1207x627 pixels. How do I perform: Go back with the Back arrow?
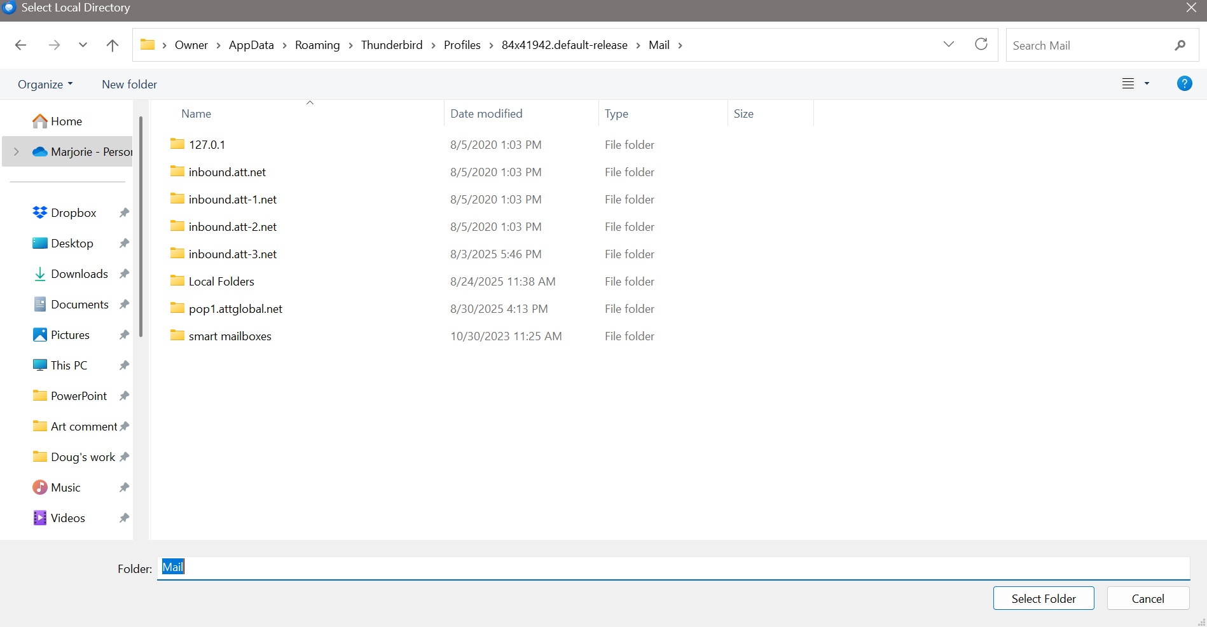point(21,45)
